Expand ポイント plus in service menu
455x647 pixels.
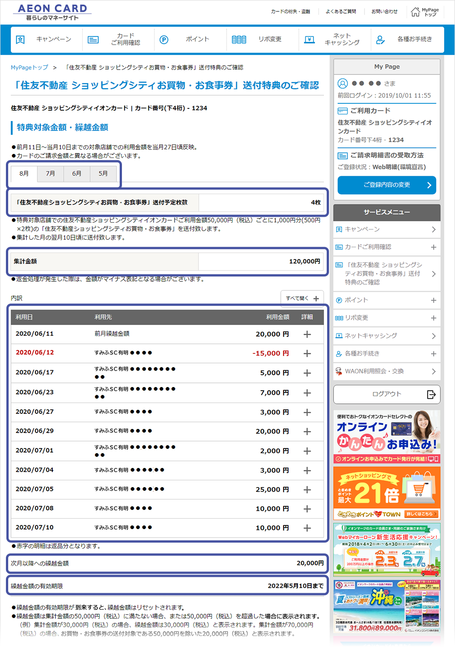pyautogui.click(x=434, y=301)
